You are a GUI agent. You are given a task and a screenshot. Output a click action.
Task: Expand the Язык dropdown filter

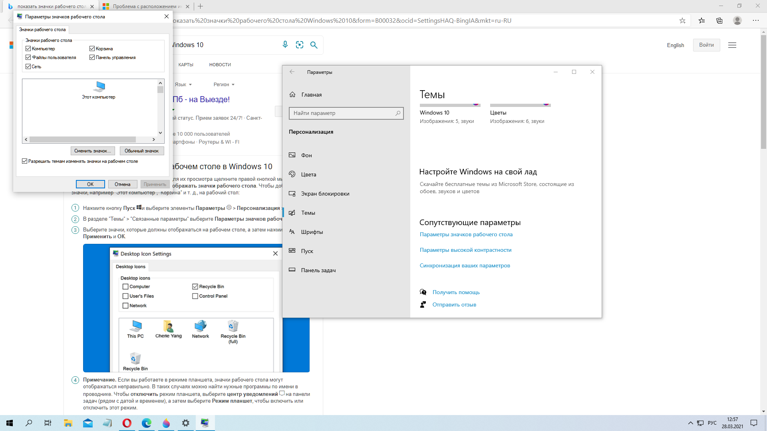coord(183,85)
